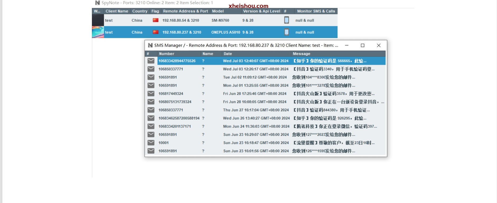The width and height of the screenshot is (497, 203).
Task: Click China flag in 192.168.80.237 row
Action: (x=156, y=32)
